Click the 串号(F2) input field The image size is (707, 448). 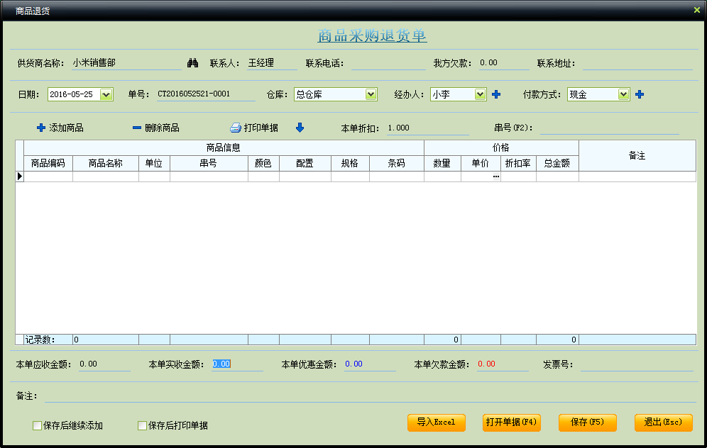click(x=609, y=128)
